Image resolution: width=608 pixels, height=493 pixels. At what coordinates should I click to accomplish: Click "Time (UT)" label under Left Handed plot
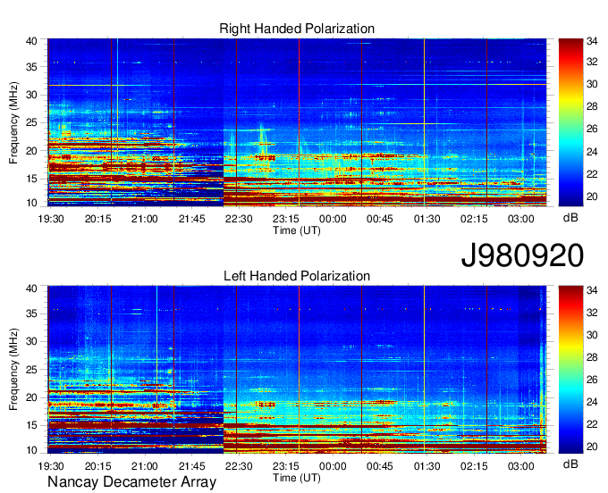point(297,478)
